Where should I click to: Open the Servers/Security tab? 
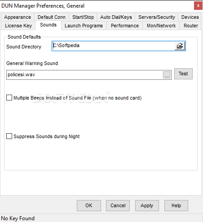[157, 17]
